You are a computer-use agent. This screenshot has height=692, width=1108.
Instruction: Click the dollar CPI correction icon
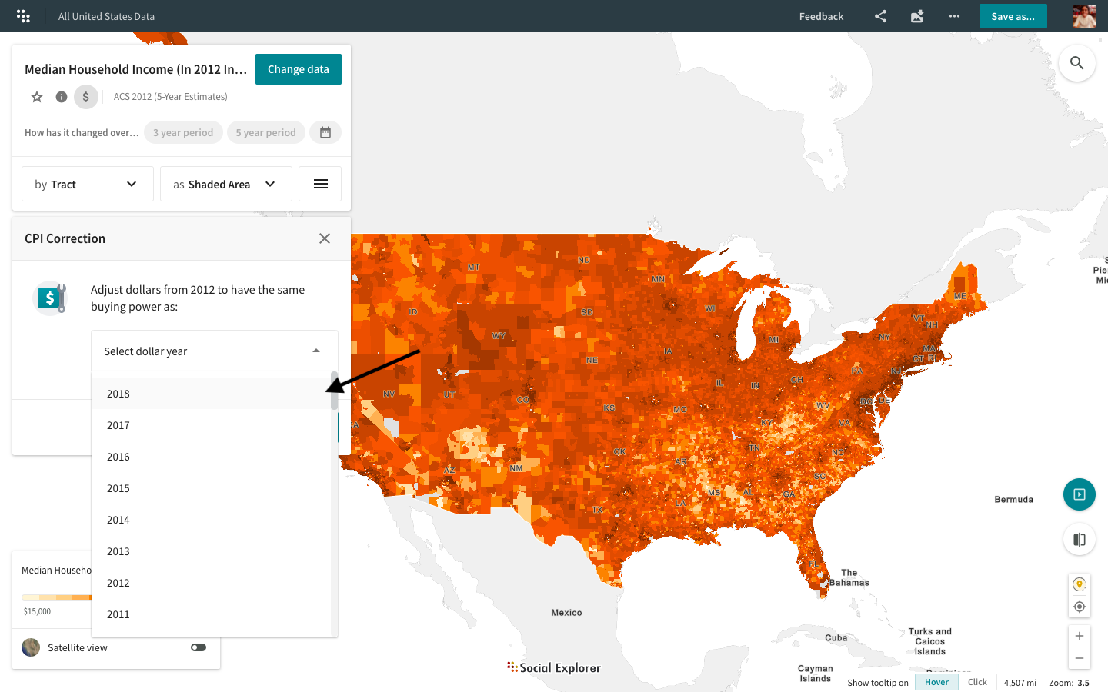point(86,97)
